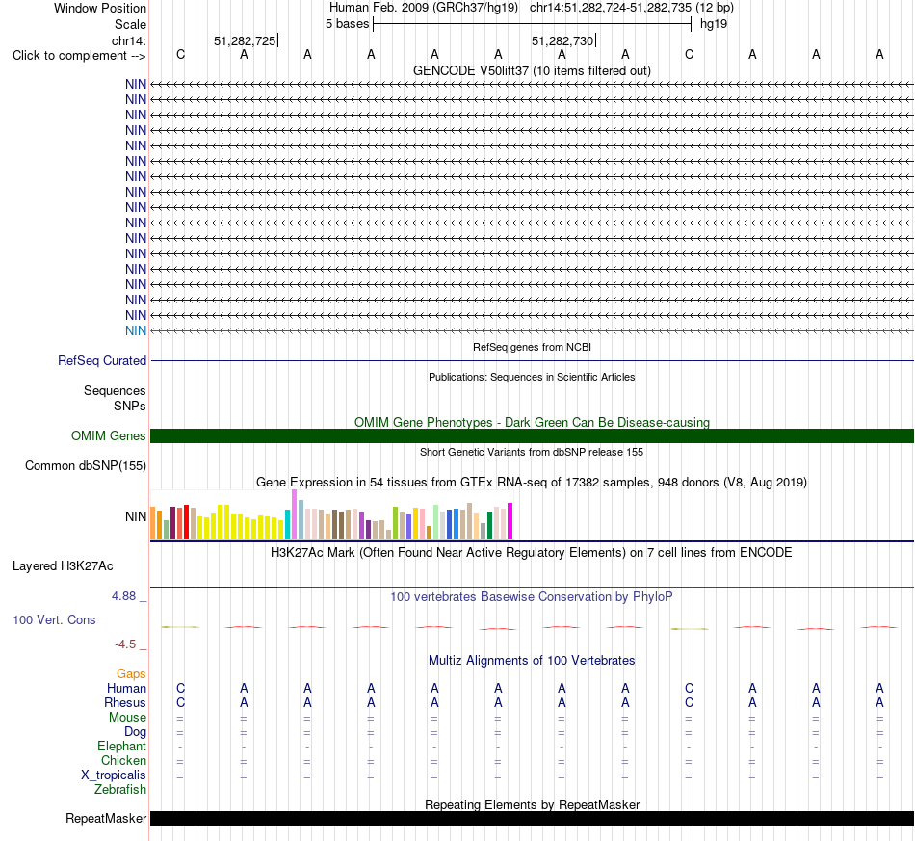
Task: Open the GTEx Gene Expression track title
Action: [532, 482]
